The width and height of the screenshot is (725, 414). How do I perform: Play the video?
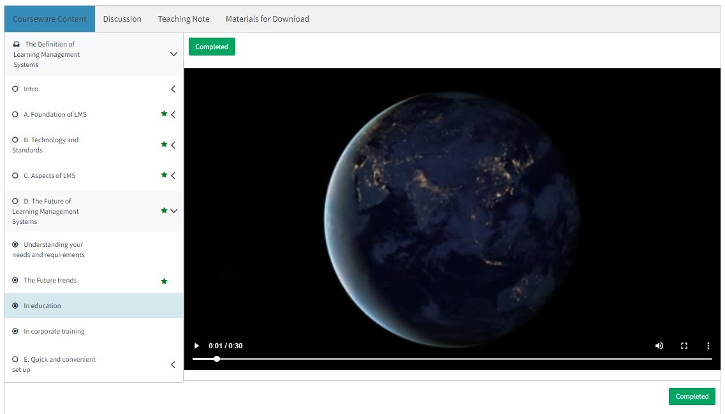click(196, 346)
